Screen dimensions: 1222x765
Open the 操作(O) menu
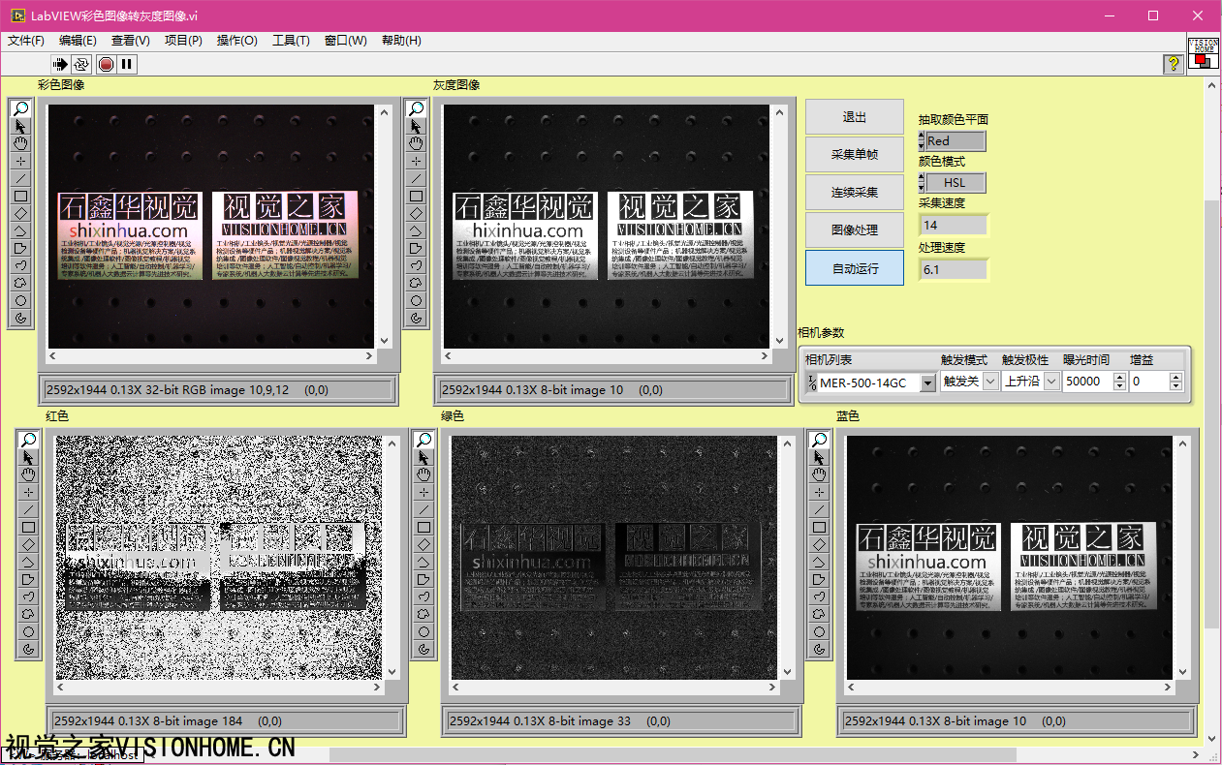pos(237,41)
